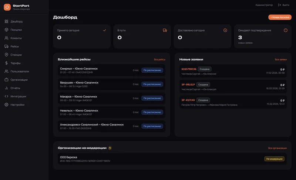Open Станции via the map pin icon

click(6, 55)
